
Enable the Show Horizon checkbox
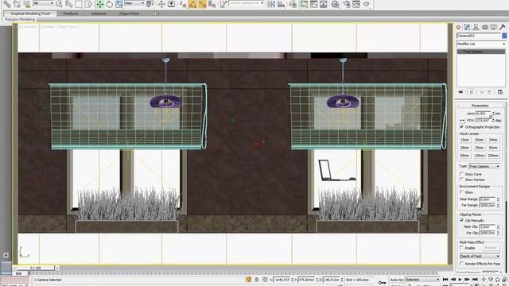(461, 180)
